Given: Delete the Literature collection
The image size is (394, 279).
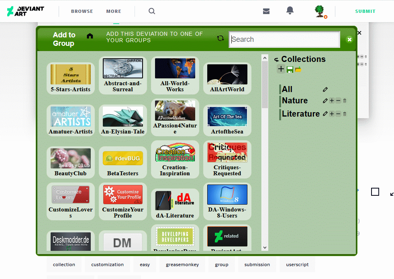Looking at the screenshot, I should point(345,114).
